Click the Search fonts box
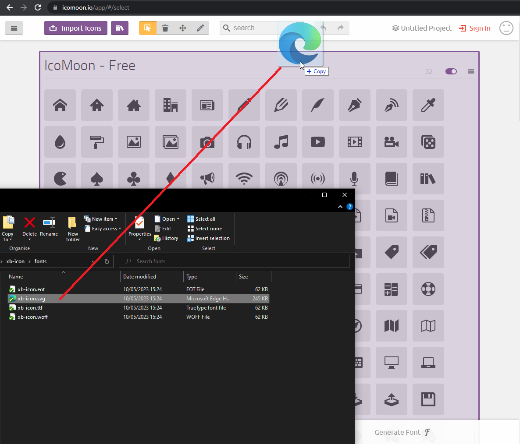The width and height of the screenshot is (520, 444). (x=234, y=261)
